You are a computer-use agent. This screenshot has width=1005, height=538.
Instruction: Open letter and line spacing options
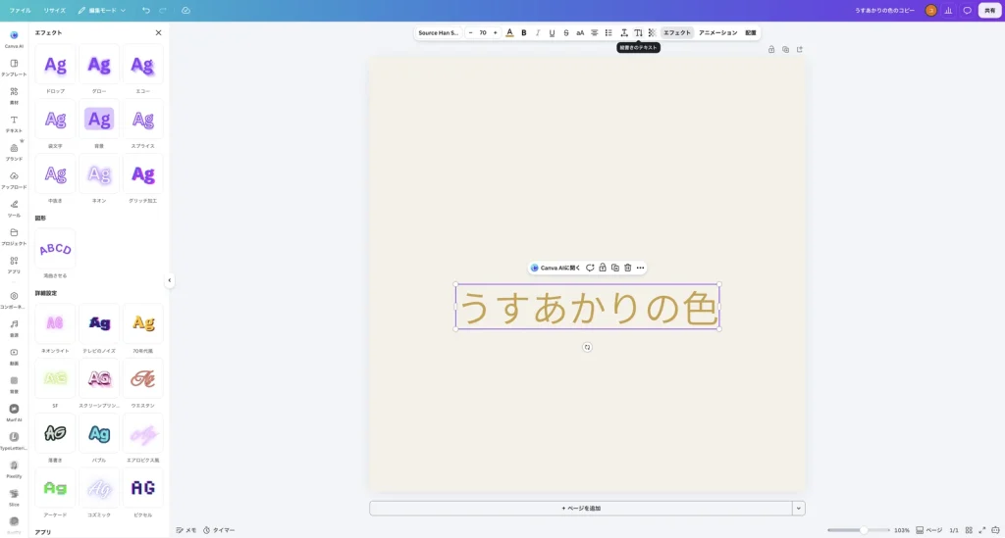(x=623, y=32)
